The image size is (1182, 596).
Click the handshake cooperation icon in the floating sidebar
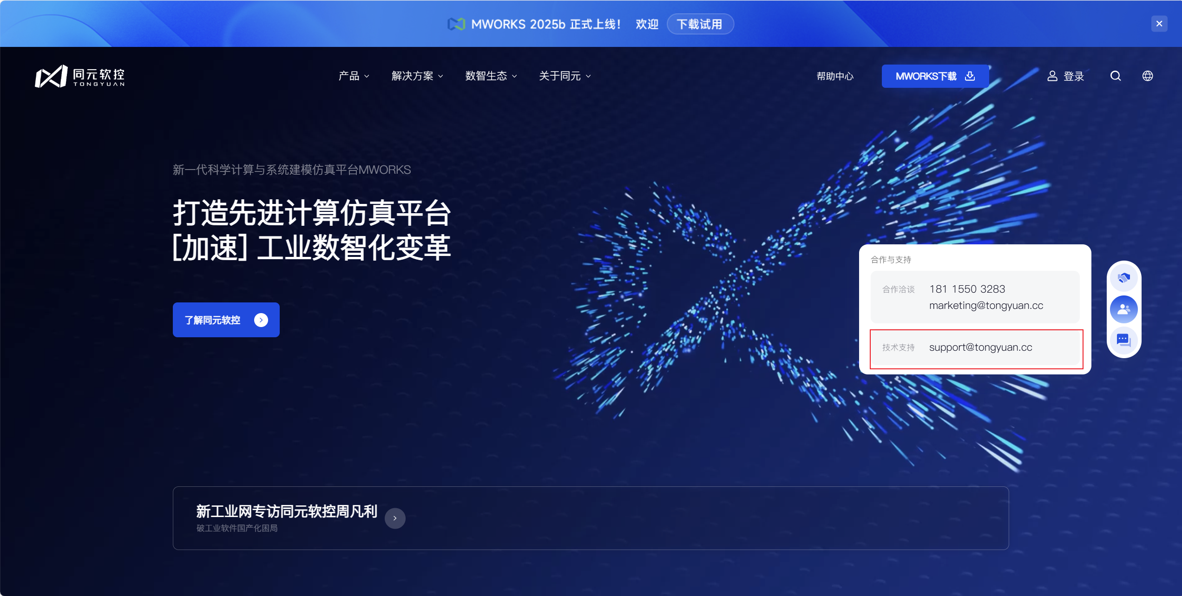click(x=1123, y=278)
